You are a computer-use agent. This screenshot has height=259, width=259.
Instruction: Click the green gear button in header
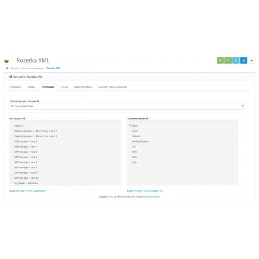220,60
